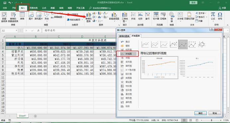Open the Name Box dropdown arrow

pos(16,31)
